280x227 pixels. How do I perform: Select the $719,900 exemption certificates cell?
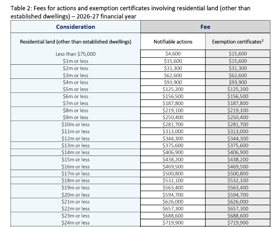pos(238,223)
